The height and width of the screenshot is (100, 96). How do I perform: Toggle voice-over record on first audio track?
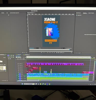click(25, 76)
